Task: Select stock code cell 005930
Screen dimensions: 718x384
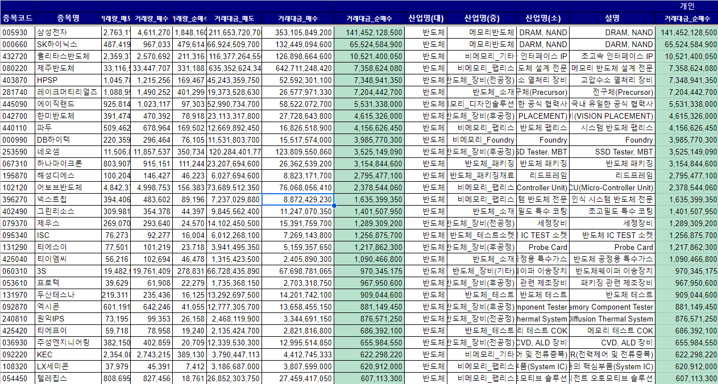Action: point(18,32)
